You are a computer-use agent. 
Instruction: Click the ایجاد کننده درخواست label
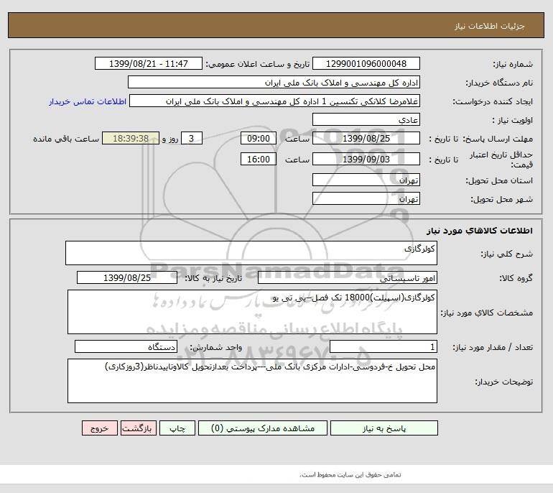(x=493, y=101)
